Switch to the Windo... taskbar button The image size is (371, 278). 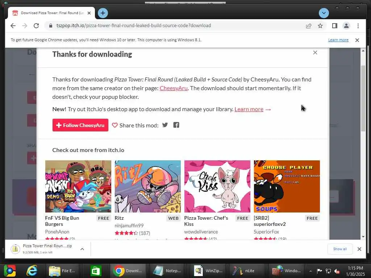(287, 271)
